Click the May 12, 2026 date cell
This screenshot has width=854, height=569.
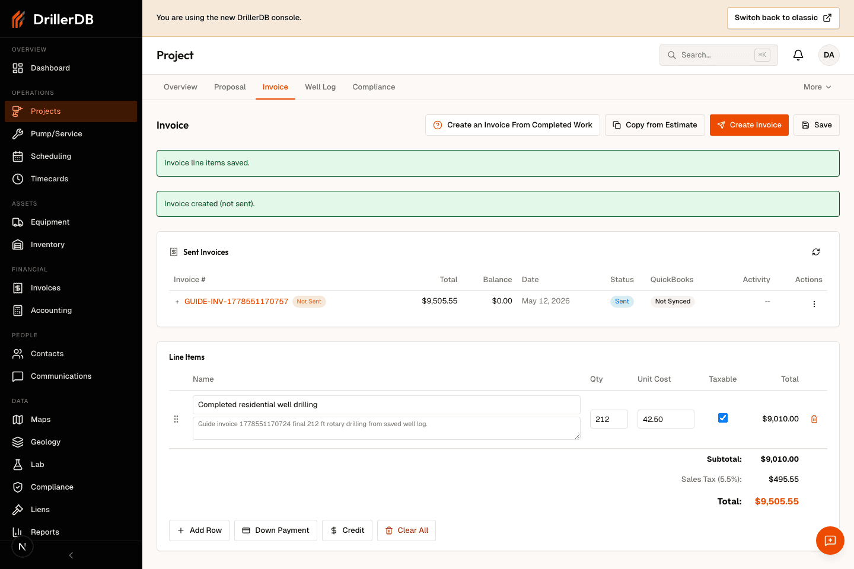tap(546, 301)
